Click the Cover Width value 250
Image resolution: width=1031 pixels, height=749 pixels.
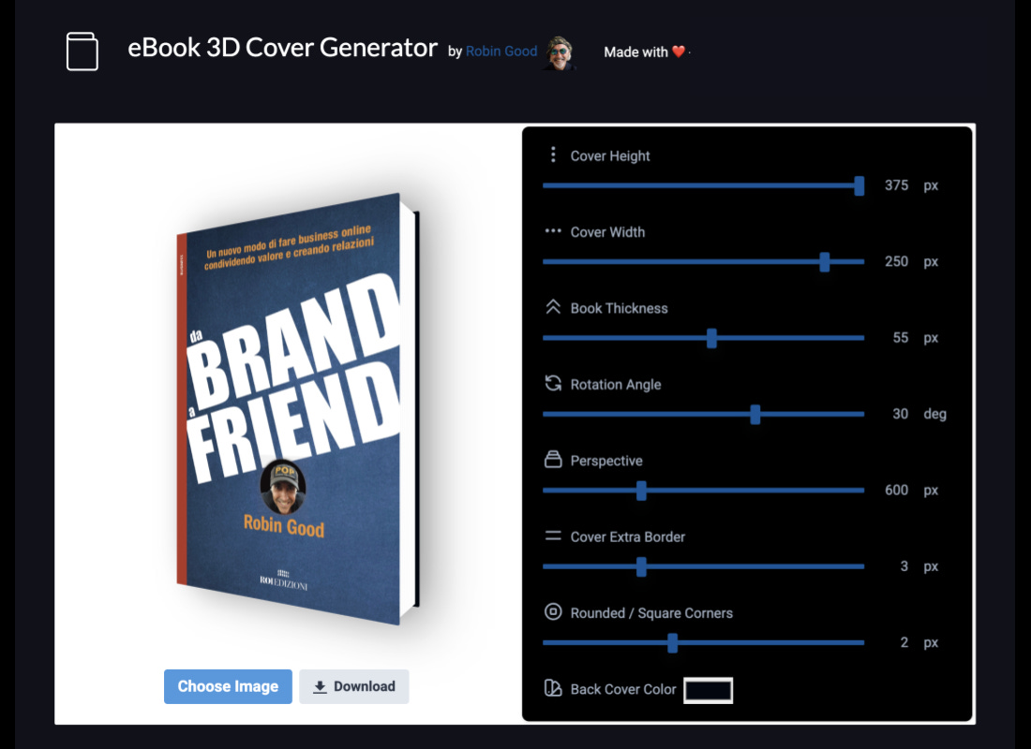tap(896, 261)
